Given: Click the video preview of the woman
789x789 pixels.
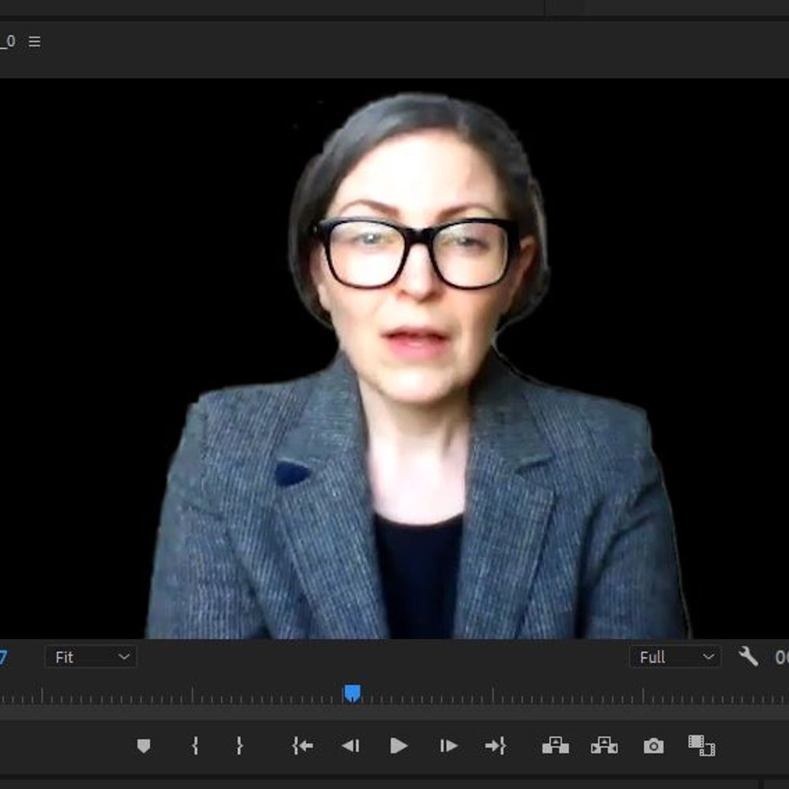Looking at the screenshot, I should (394, 359).
